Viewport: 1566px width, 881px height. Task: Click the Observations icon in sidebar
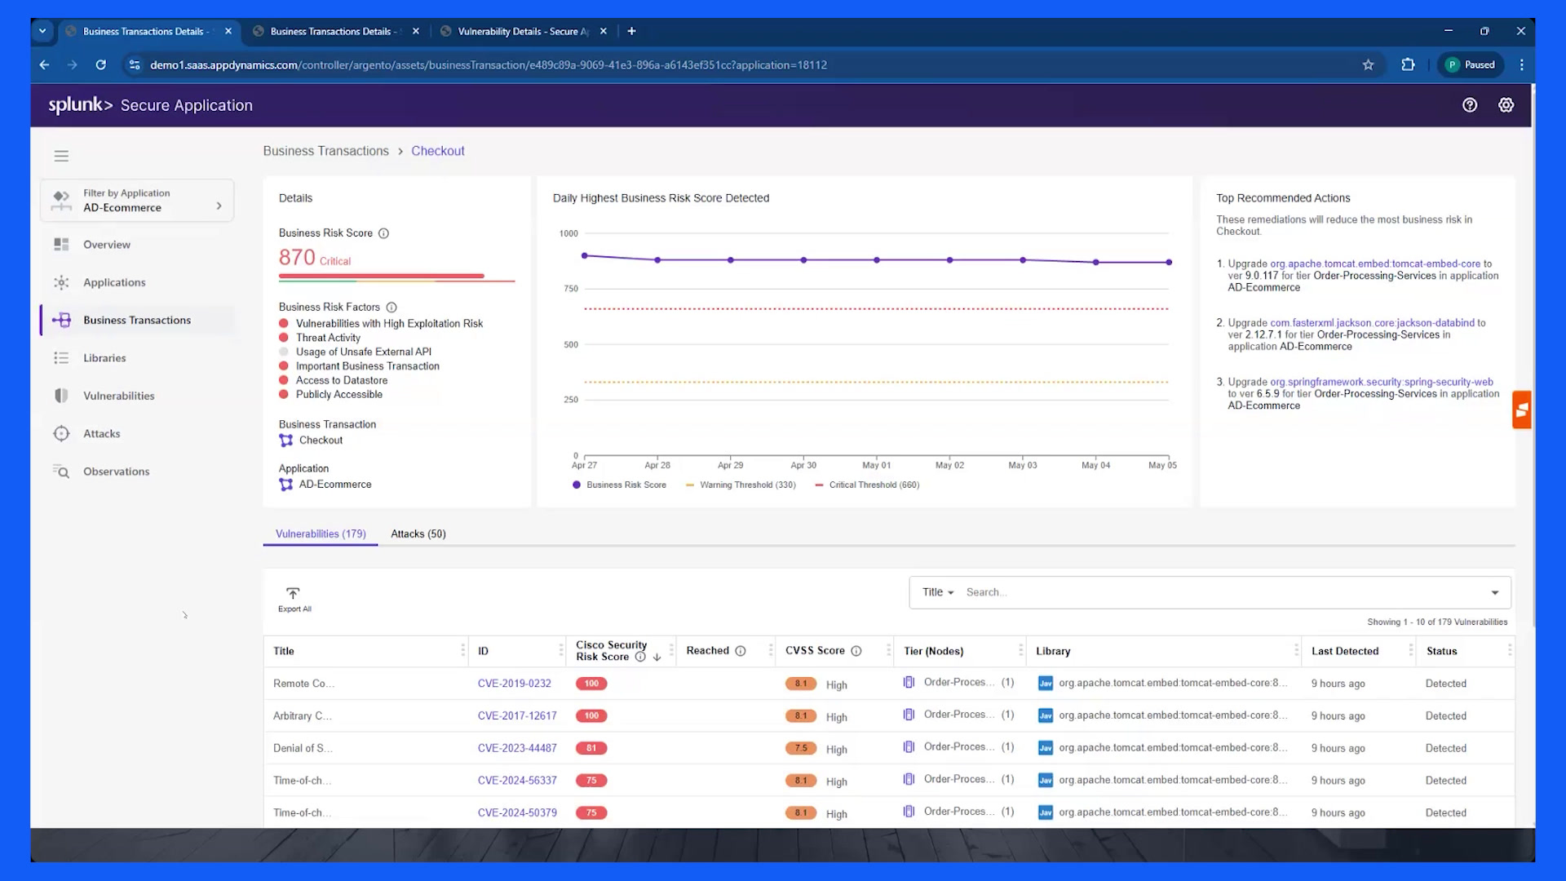tap(61, 471)
